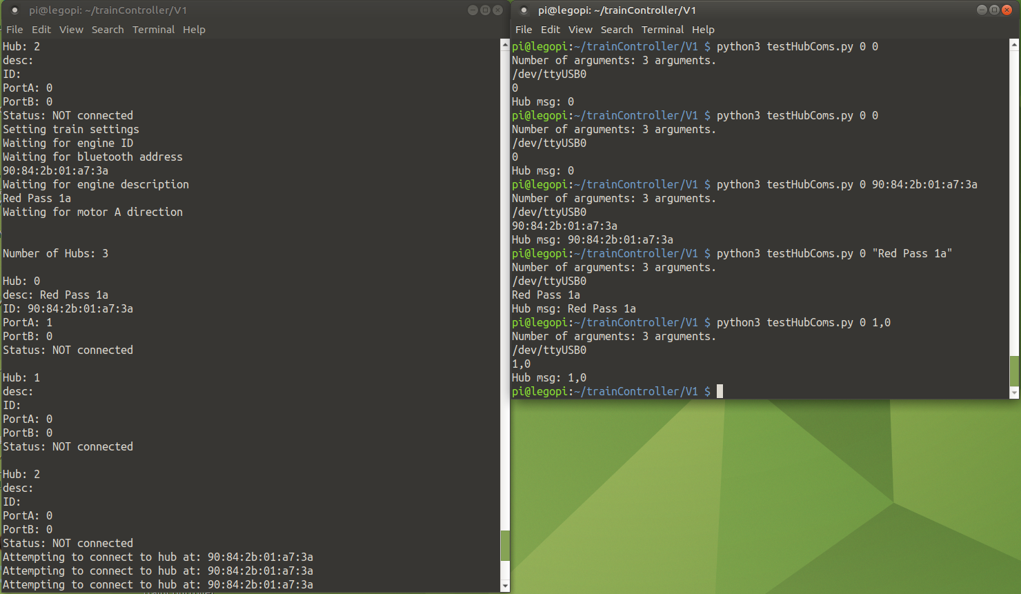
Task: Click the "Hub msg: 1,0" line
Action: coord(549,377)
